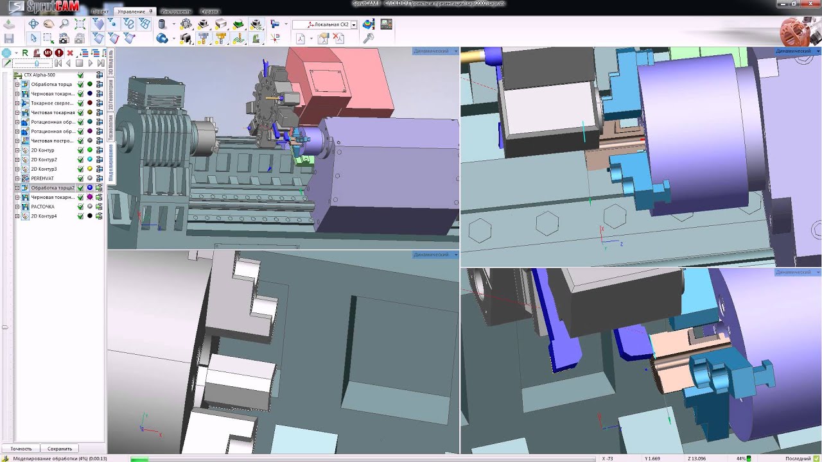Expand the Чистовая токарная tree node
Screen dimensions: 822x462
click(17, 112)
